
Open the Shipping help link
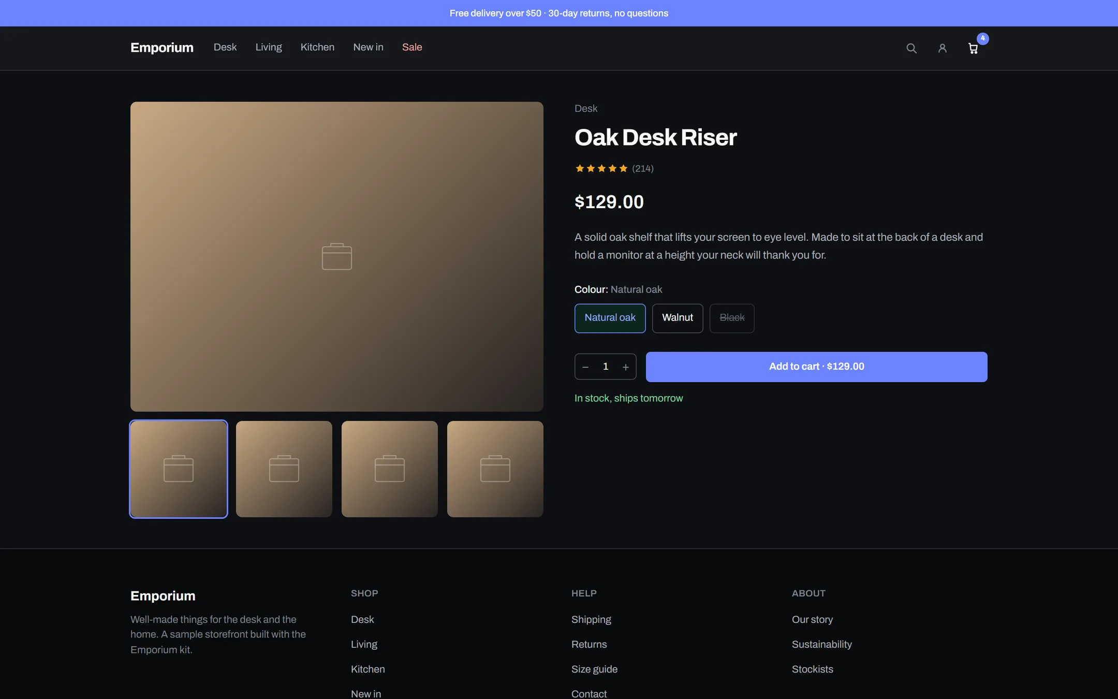tap(591, 619)
